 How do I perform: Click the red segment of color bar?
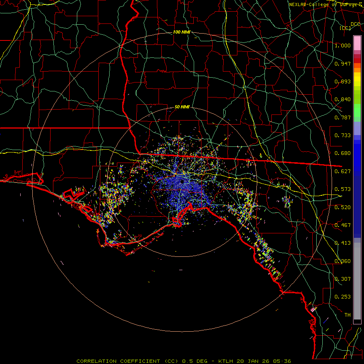[357, 60]
